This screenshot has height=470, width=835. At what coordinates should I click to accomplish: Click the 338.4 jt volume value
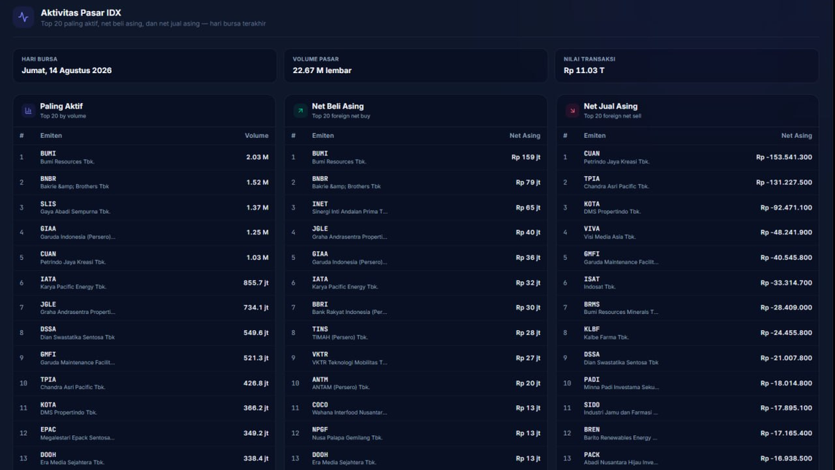(255, 458)
